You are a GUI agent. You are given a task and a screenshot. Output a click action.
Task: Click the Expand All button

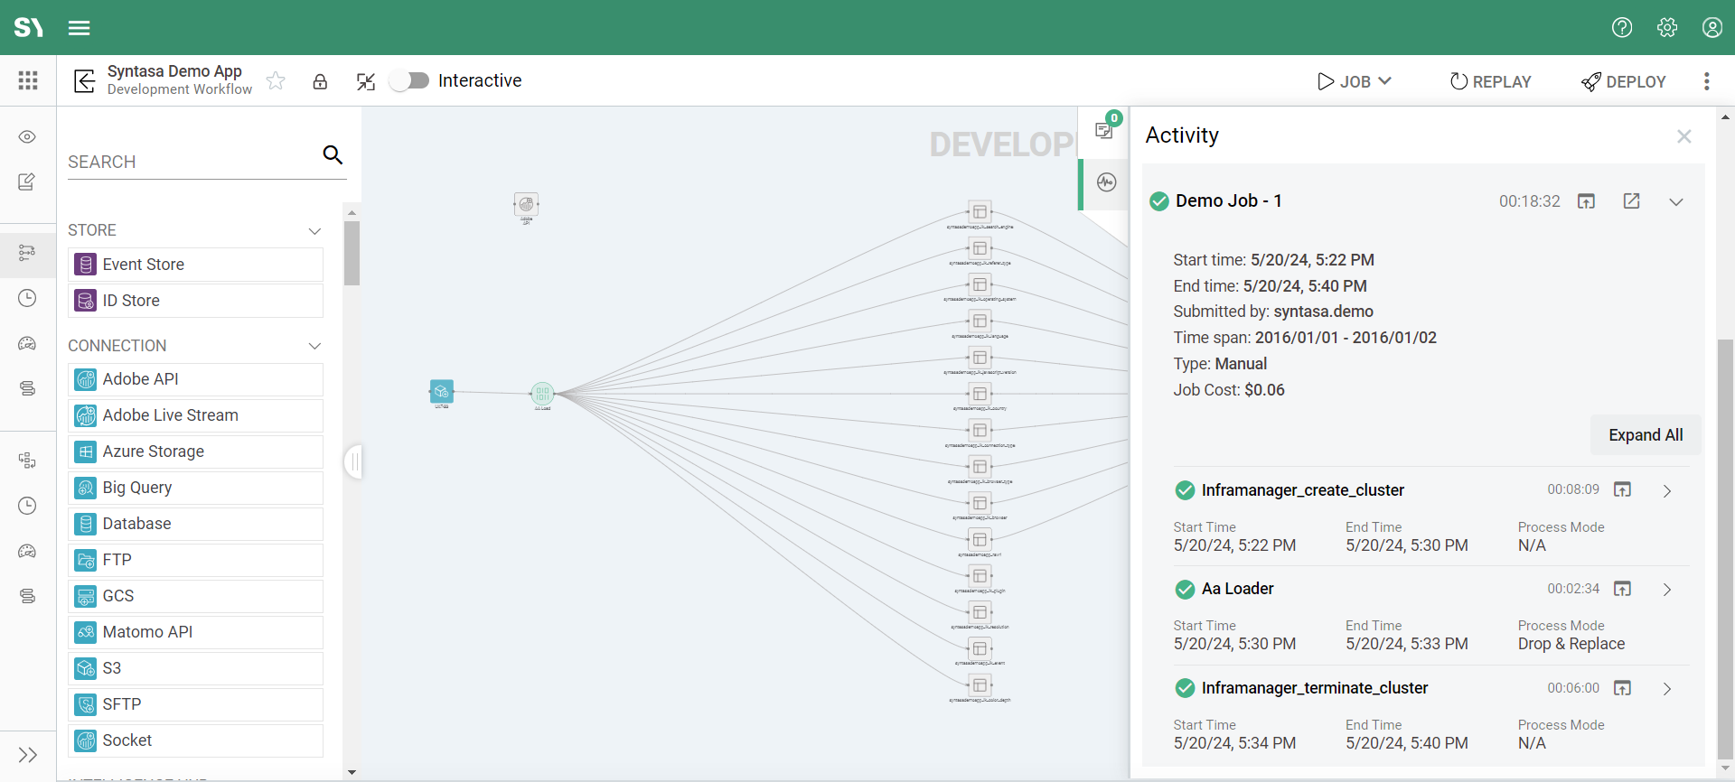[1645, 435]
